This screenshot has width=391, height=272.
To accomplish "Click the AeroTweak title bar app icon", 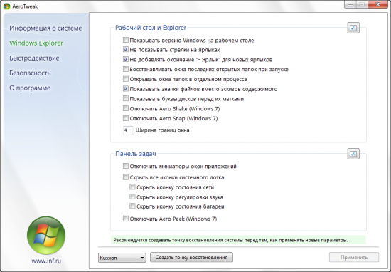I will click(6, 6).
